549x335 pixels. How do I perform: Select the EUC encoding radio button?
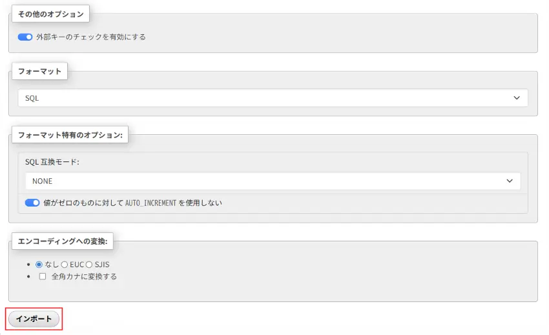click(65, 265)
